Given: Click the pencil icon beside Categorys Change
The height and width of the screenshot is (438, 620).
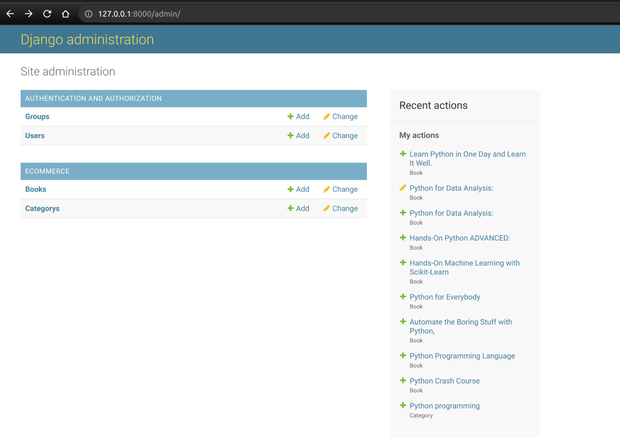Looking at the screenshot, I should (326, 208).
